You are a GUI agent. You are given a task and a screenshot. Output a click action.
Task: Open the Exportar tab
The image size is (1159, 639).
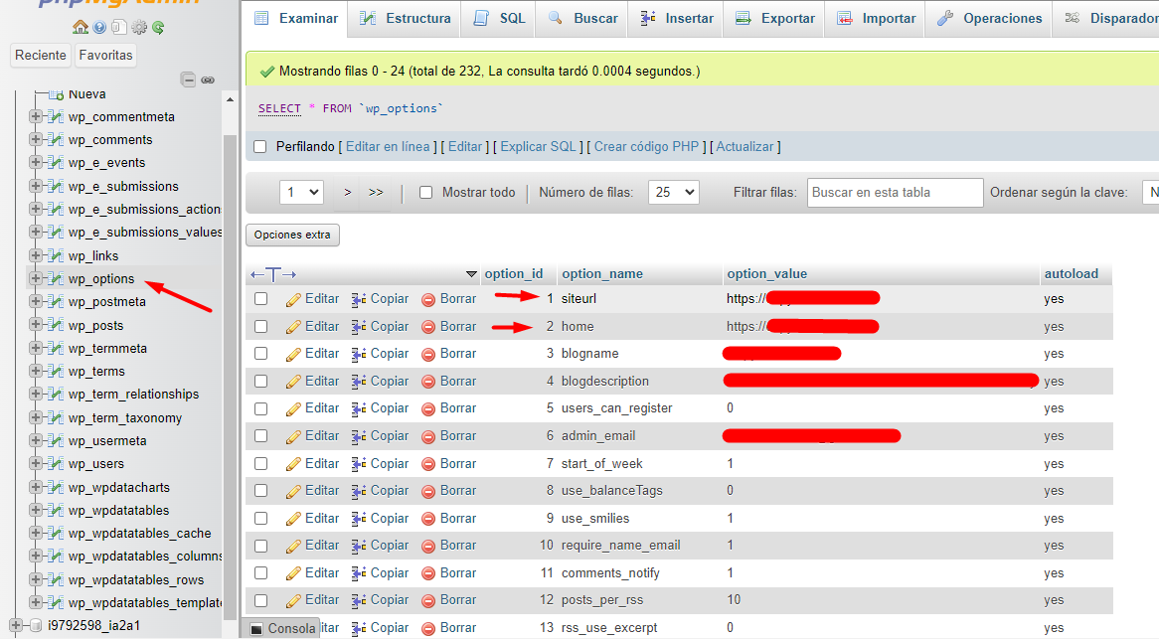(x=774, y=19)
